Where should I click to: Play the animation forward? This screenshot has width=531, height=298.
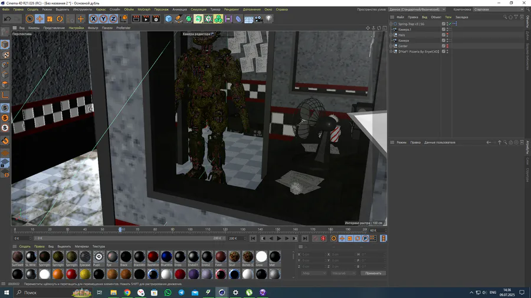pos(278,239)
